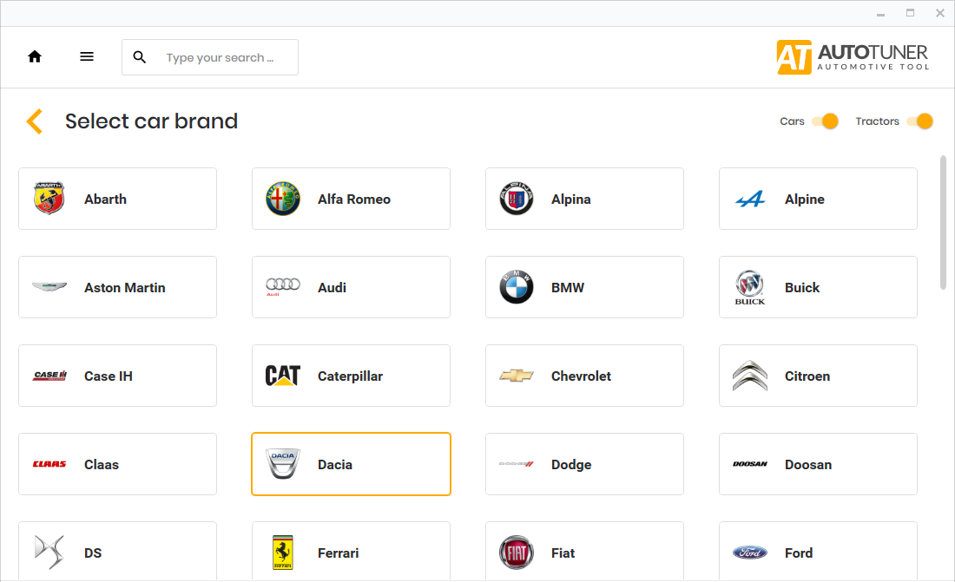Click the Caterpillar CAT logo
The width and height of the screenshot is (955, 582).
click(x=283, y=376)
